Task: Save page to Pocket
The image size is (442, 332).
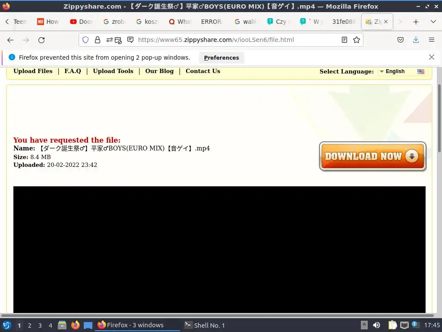Action: tap(400, 40)
